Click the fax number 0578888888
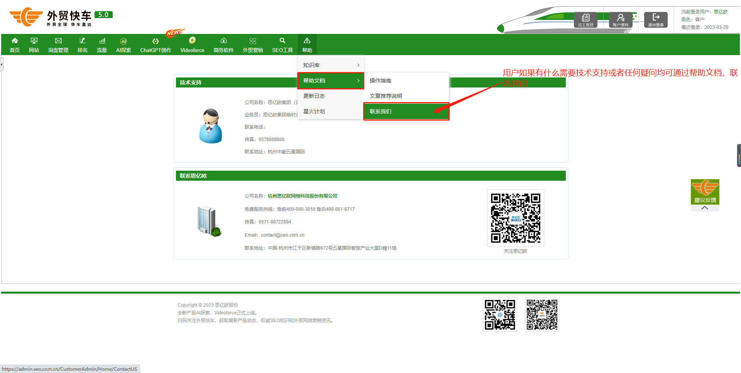The image size is (741, 373). pos(271,139)
